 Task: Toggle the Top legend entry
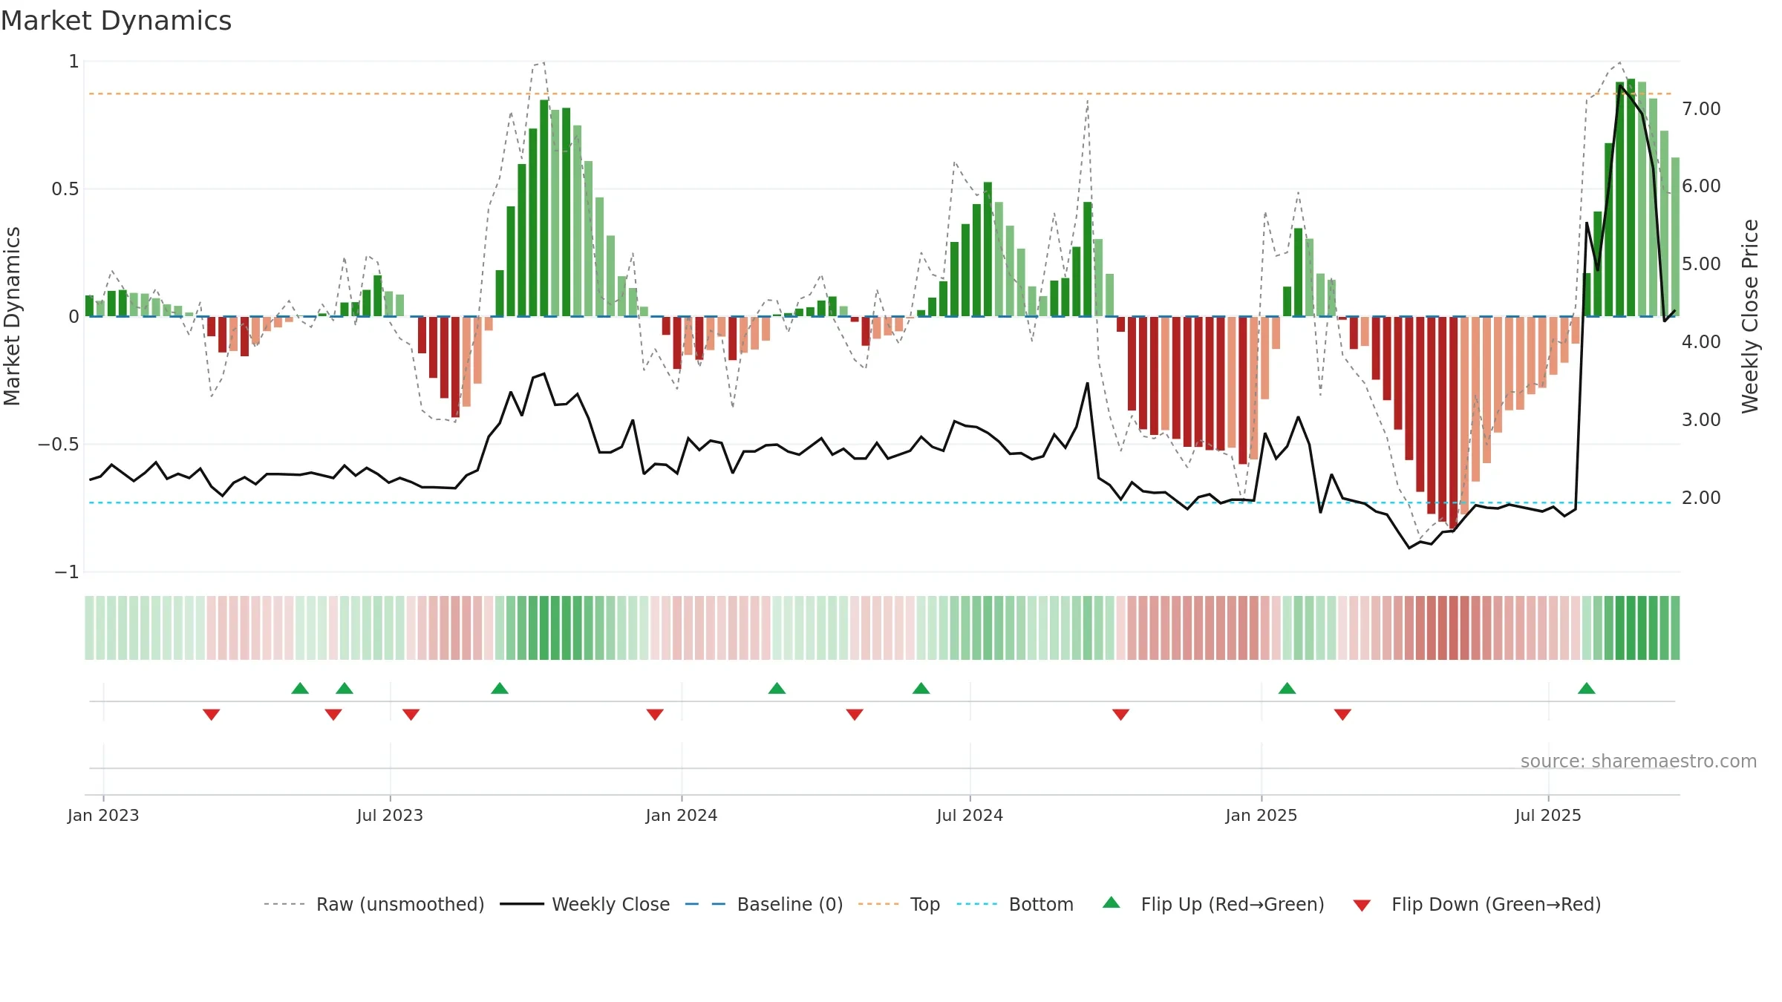click(899, 904)
